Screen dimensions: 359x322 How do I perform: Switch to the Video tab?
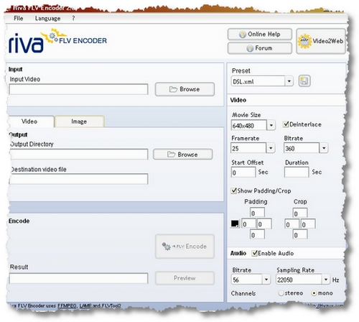pos(31,121)
